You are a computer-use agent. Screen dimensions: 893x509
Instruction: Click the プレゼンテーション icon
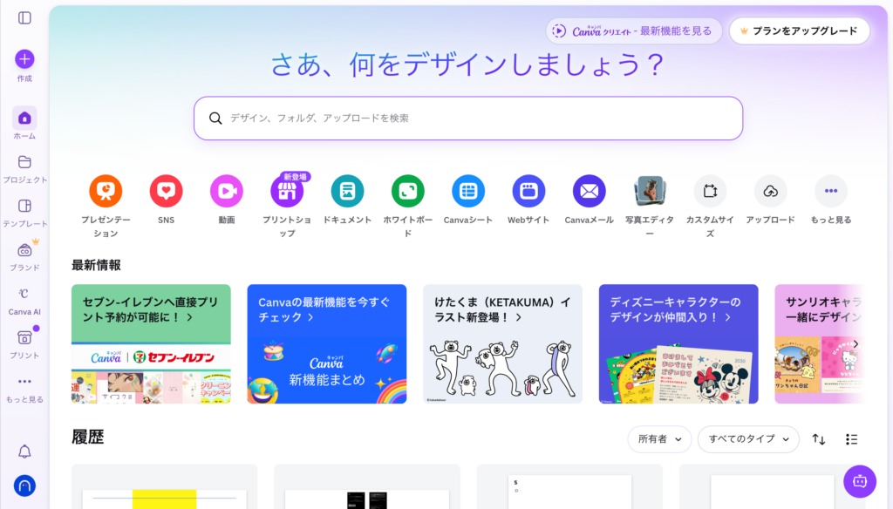tap(106, 191)
